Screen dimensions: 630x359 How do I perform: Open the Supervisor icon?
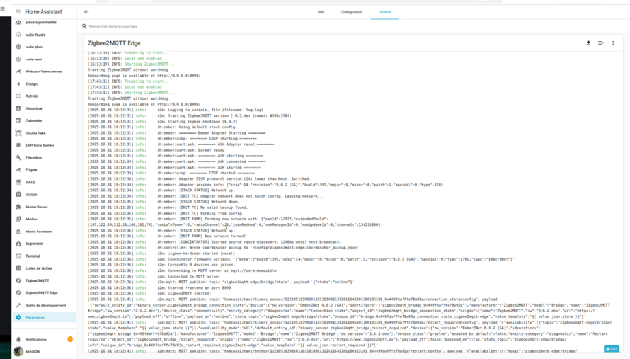(18, 244)
